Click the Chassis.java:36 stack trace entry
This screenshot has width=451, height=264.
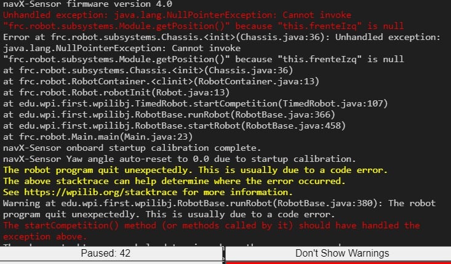click(148, 70)
